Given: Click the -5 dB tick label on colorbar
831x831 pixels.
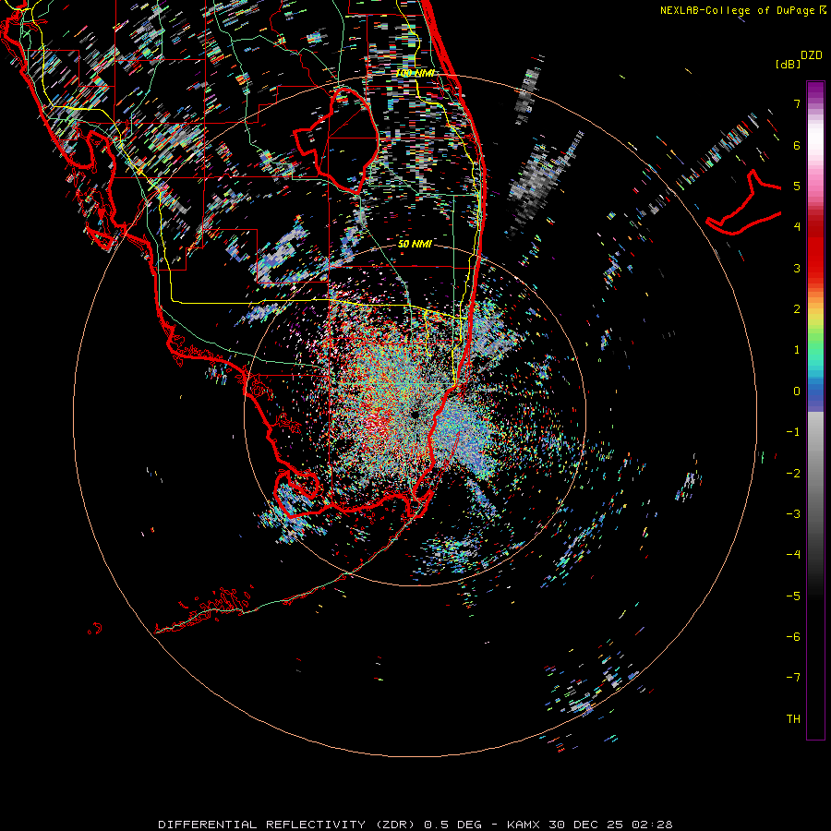Looking at the screenshot, I should [793, 596].
